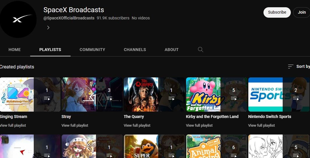
Task: Open the sketch drawing playlist thumbnail
Action: pyautogui.click(x=279, y=146)
